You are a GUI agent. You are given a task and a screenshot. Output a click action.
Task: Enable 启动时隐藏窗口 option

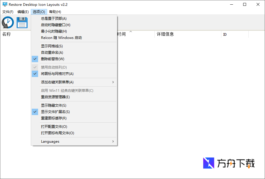58,25
